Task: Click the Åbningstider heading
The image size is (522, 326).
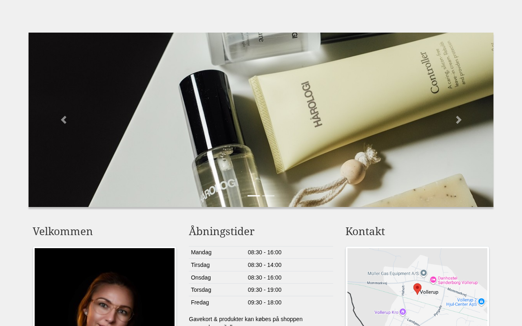Action: tap(221, 231)
